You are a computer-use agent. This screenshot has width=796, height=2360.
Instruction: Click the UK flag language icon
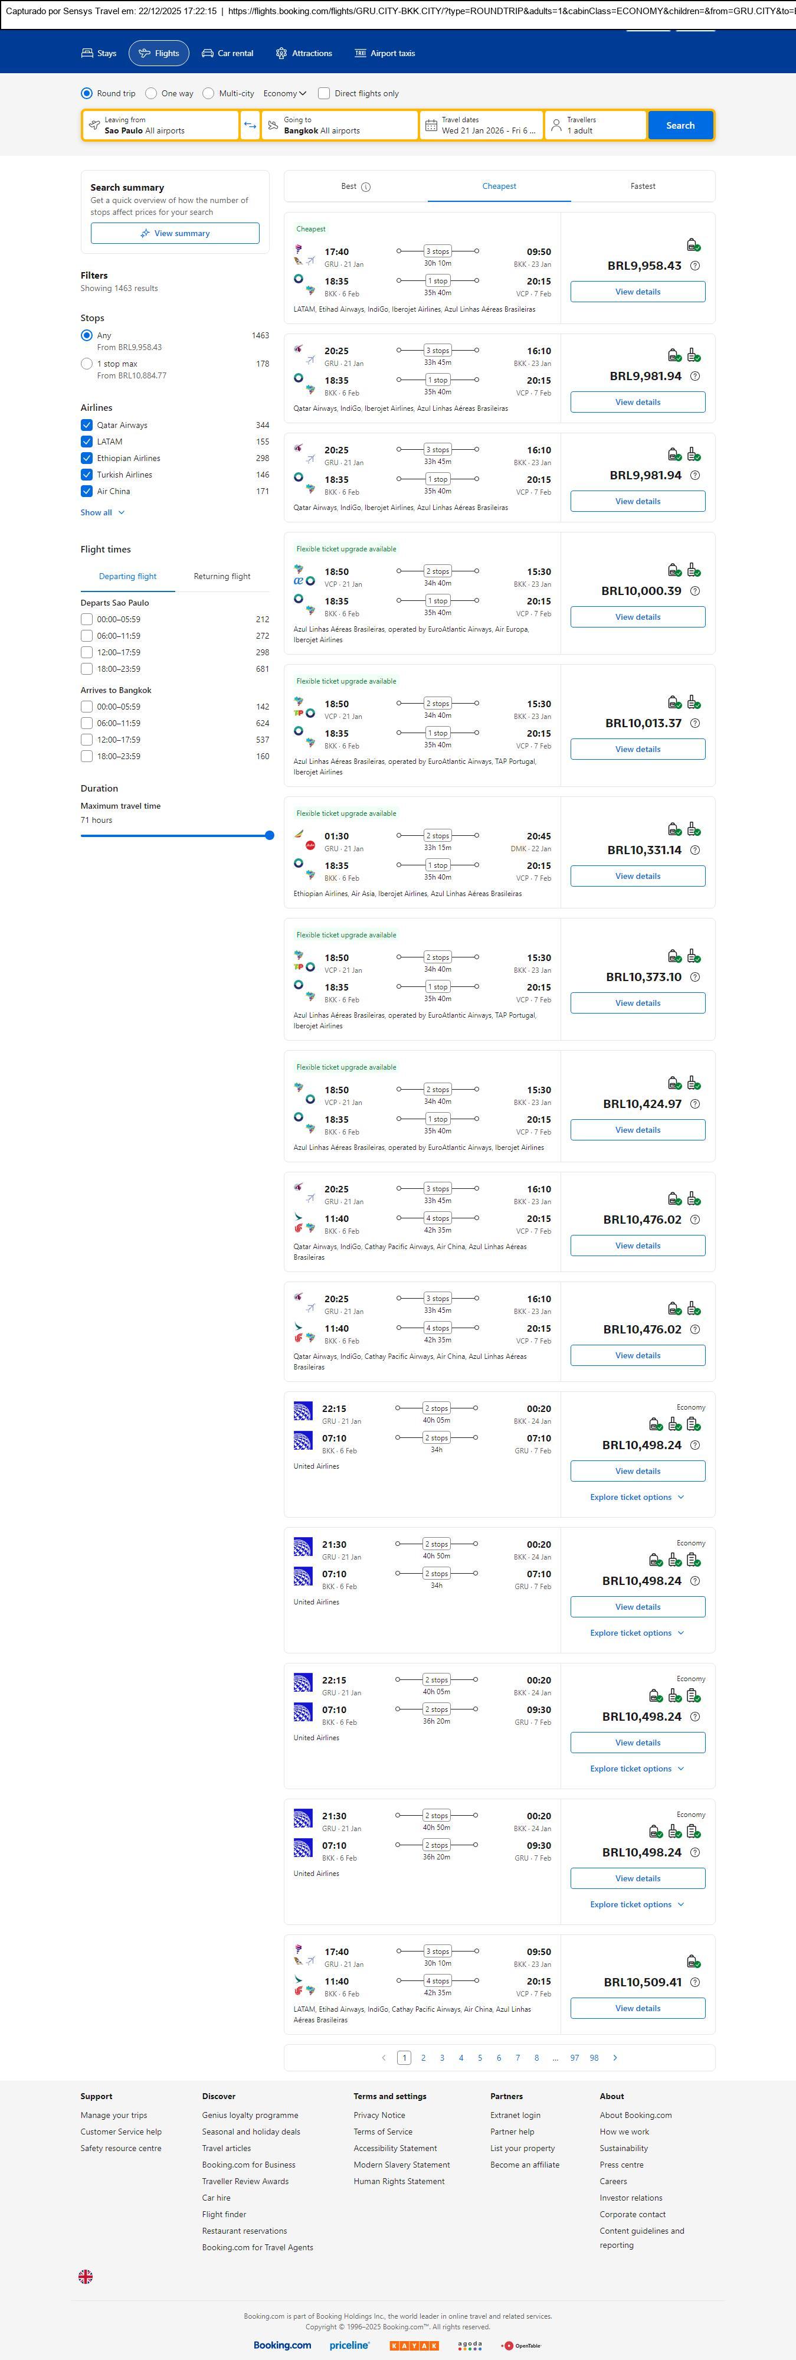point(85,2276)
